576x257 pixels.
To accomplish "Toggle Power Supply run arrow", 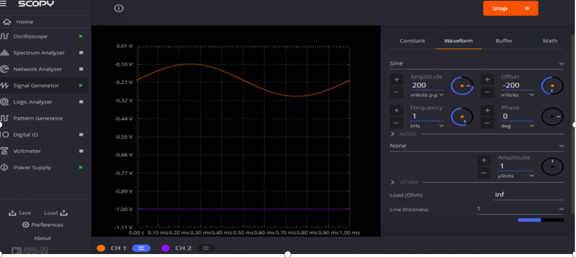I will pos(81,167).
